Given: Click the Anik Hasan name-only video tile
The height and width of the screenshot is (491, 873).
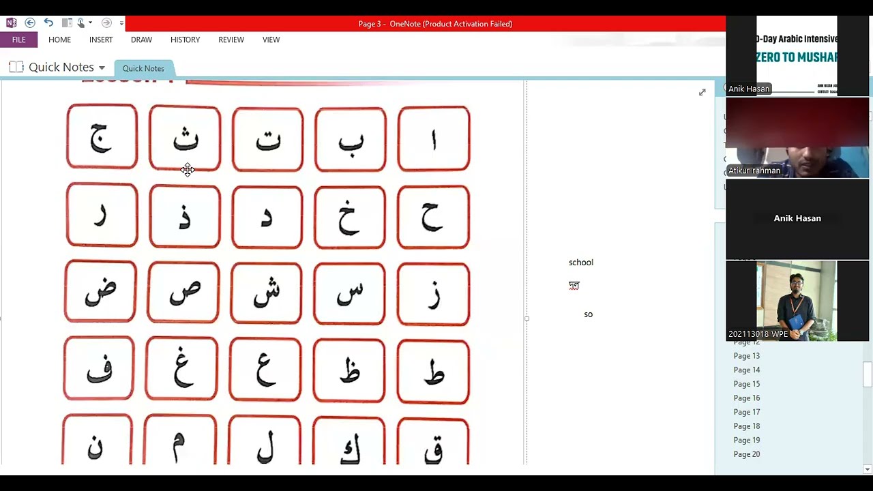Looking at the screenshot, I should pyautogui.click(x=797, y=219).
